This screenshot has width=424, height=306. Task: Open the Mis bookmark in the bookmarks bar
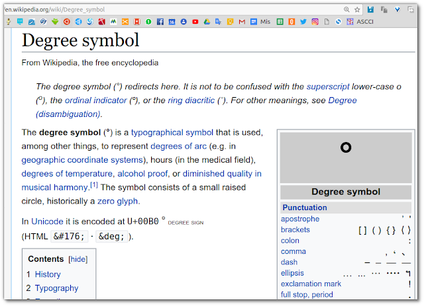point(260,22)
